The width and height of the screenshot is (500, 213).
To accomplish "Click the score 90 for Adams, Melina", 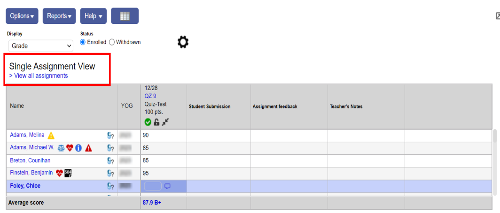I will tap(146, 135).
